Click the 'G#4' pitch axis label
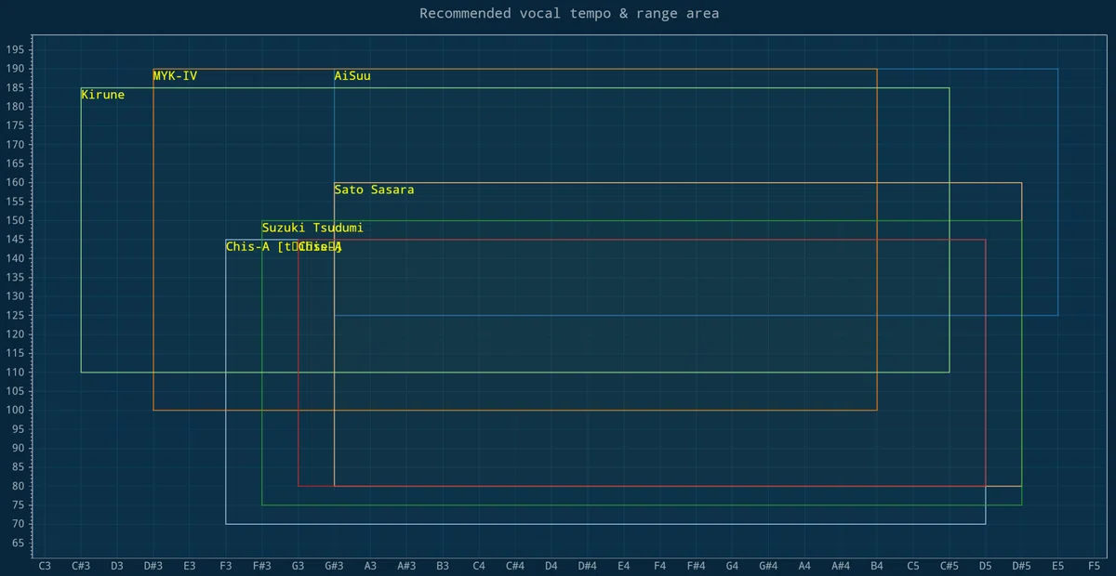 768,565
